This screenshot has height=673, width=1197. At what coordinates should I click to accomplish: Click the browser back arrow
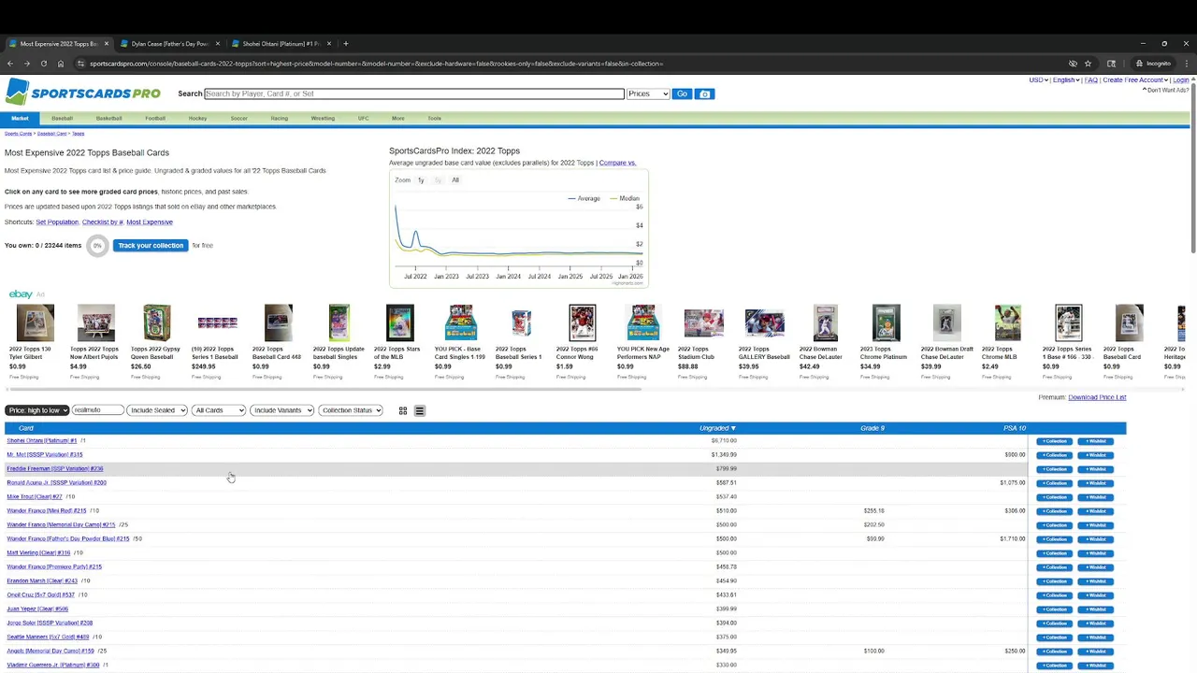(x=9, y=64)
